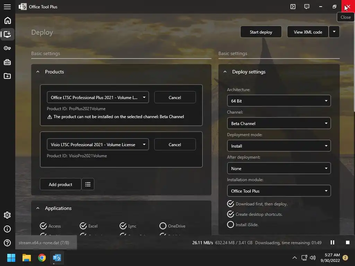355x266 pixels.
Task: Click the Beta Channel warning message
Action: [115, 117]
